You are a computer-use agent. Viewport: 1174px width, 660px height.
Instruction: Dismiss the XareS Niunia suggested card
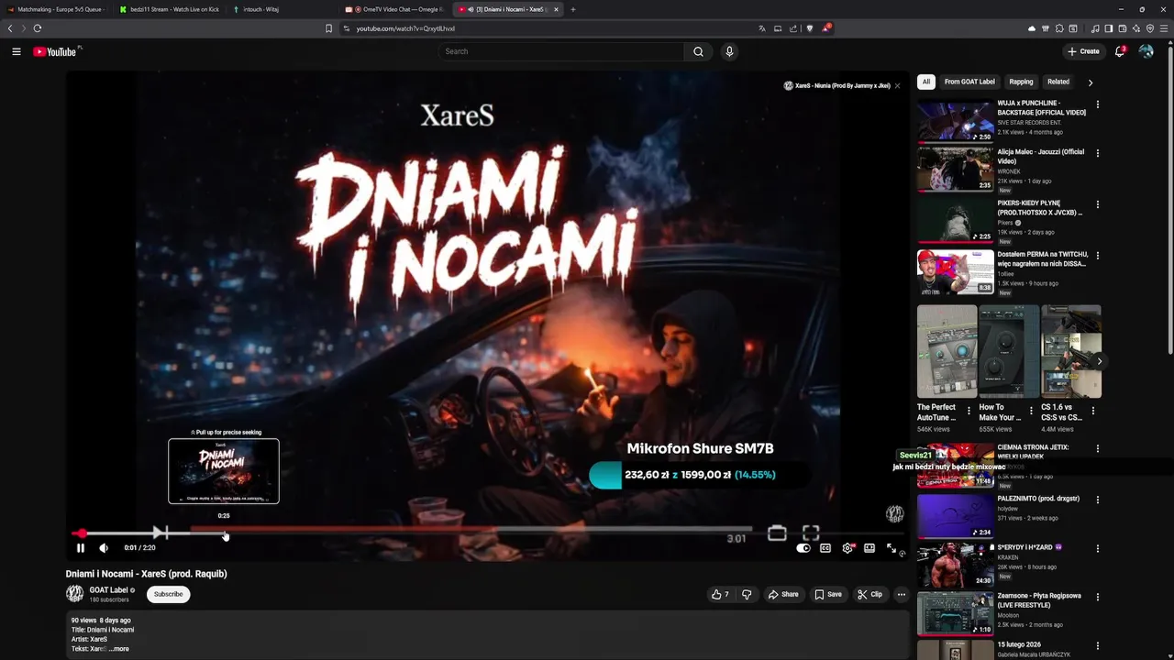(x=897, y=85)
